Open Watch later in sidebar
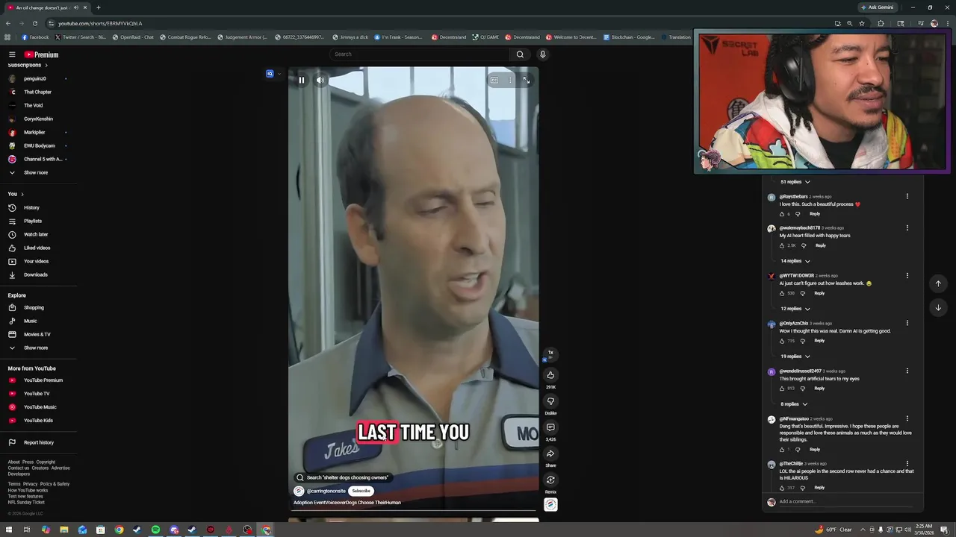The height and width of the screenshot is (537, 956). pyautogui.click(x=36, y=234)
